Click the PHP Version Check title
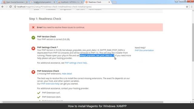 click(x=46, y=37)
